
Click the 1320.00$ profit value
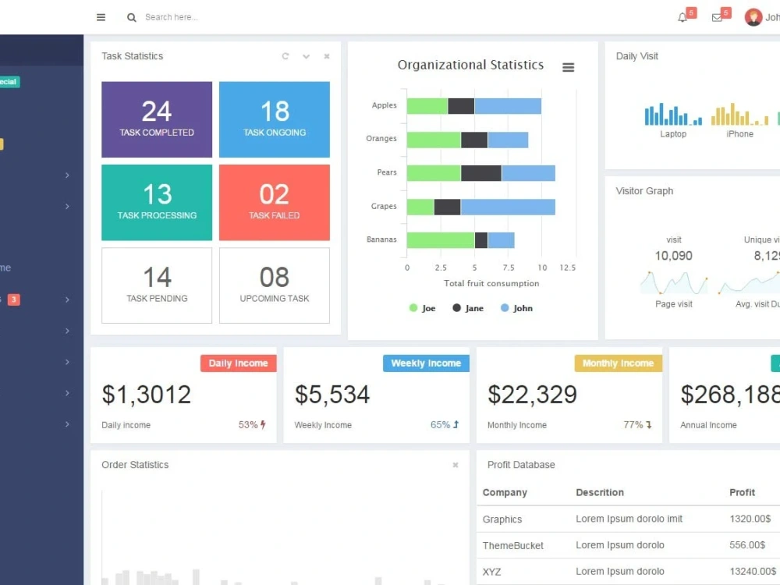(x=750, y=519)
